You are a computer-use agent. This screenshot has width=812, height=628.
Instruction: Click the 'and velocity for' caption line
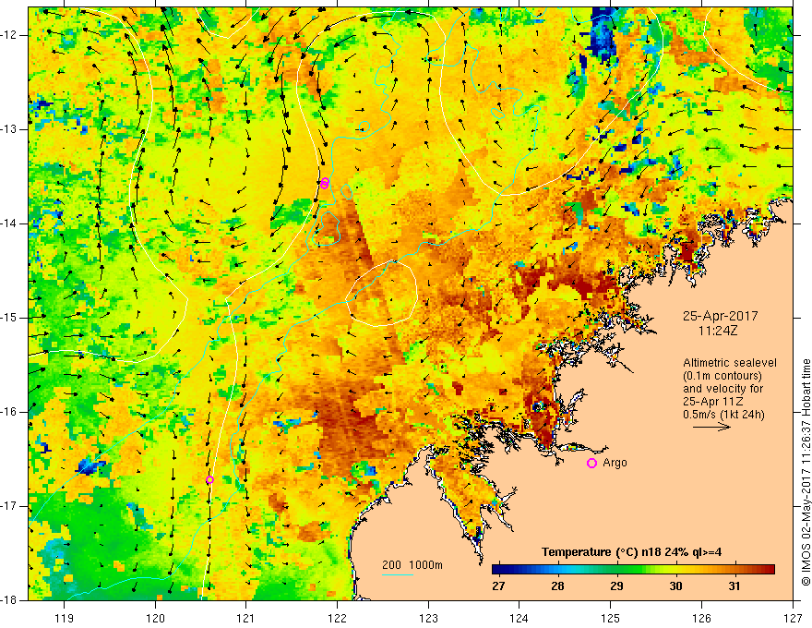(x=722, y=389)
